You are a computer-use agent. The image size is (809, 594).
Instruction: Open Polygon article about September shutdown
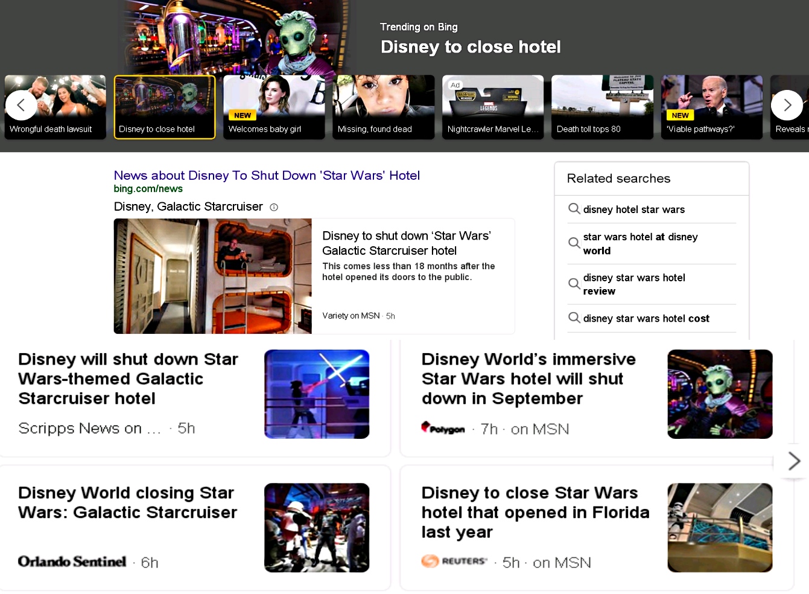pyautogui.click(x=528, y=379)
